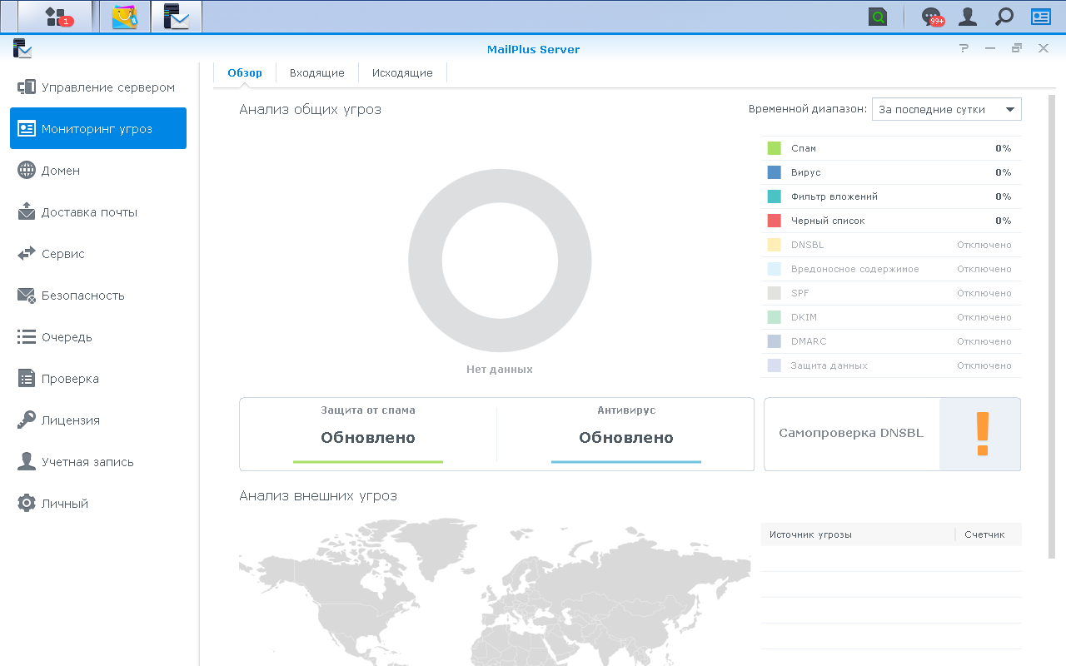This screenshot has width=1066, height=666.
Task: Click the green Спам legend swatch
Action: point(774,148)
